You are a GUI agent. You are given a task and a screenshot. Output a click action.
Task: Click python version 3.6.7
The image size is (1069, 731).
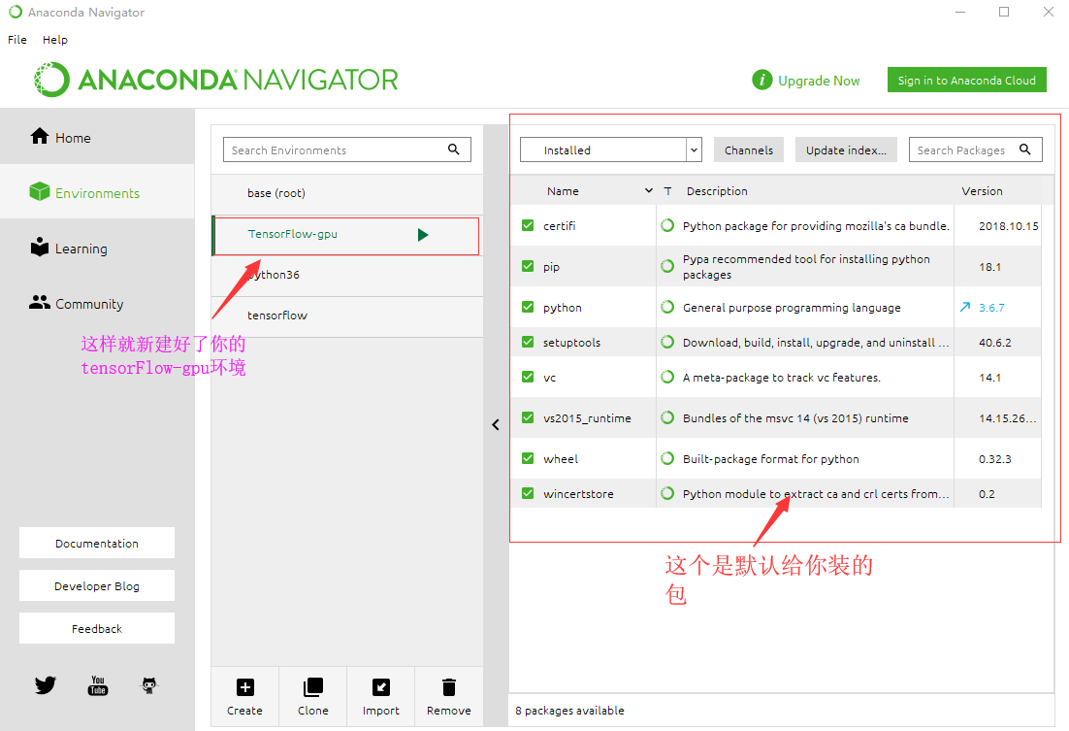991,308
